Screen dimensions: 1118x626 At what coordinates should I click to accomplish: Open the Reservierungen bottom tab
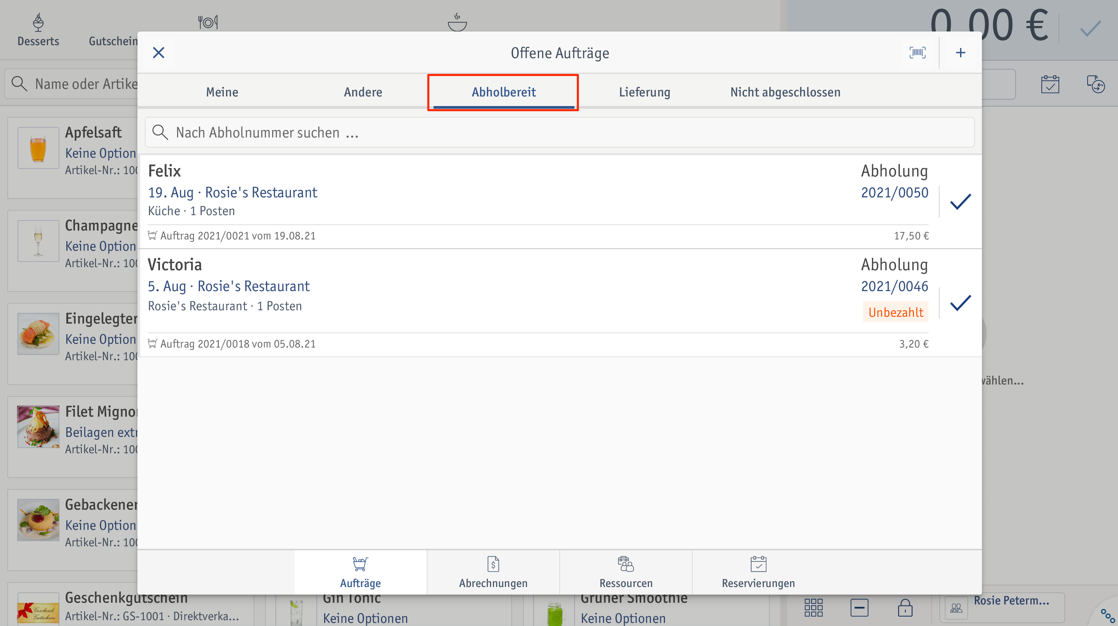[x=758, y=573]
